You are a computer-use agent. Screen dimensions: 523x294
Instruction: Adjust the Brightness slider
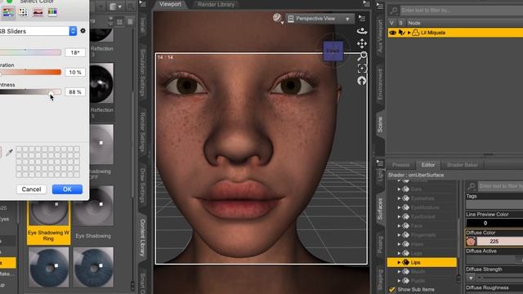coord(30,91)
